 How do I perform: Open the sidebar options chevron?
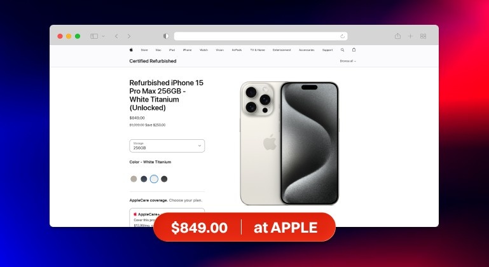click(x=103, y=36)
